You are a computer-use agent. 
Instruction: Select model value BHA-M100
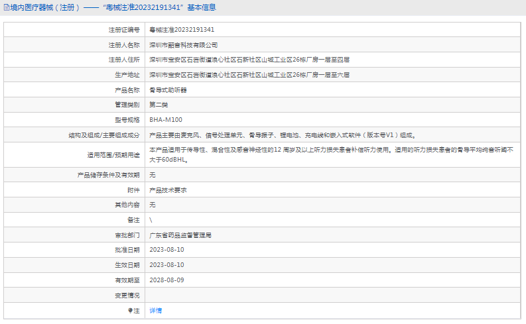pyautogui.click(x=166, y=120)
